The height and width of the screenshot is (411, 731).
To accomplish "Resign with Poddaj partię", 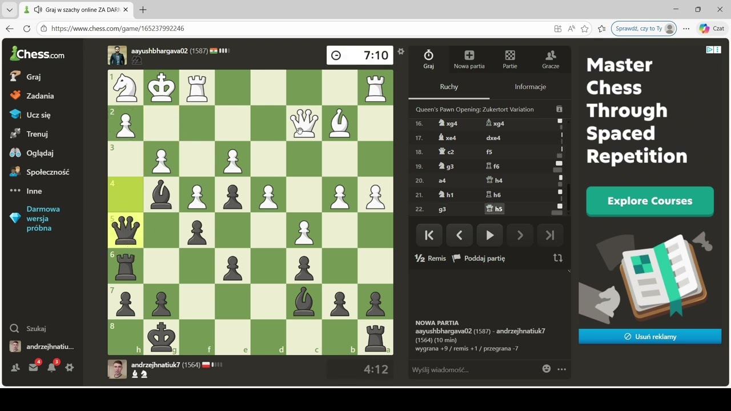I will pos(479,258).
